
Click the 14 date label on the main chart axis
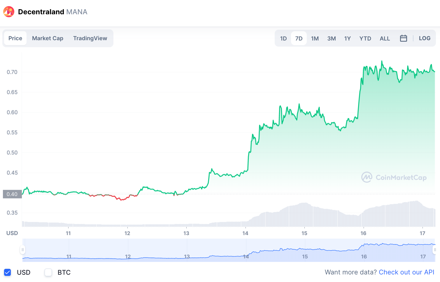point(245,233)
